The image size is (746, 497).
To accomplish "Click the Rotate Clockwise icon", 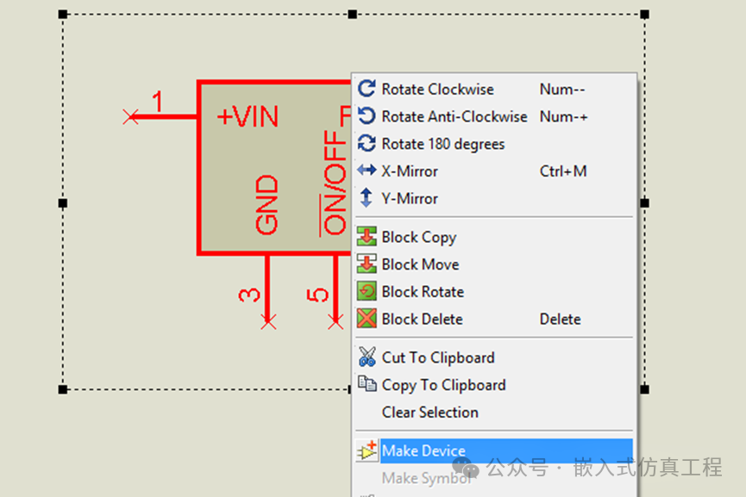I will tap(367, 89).
